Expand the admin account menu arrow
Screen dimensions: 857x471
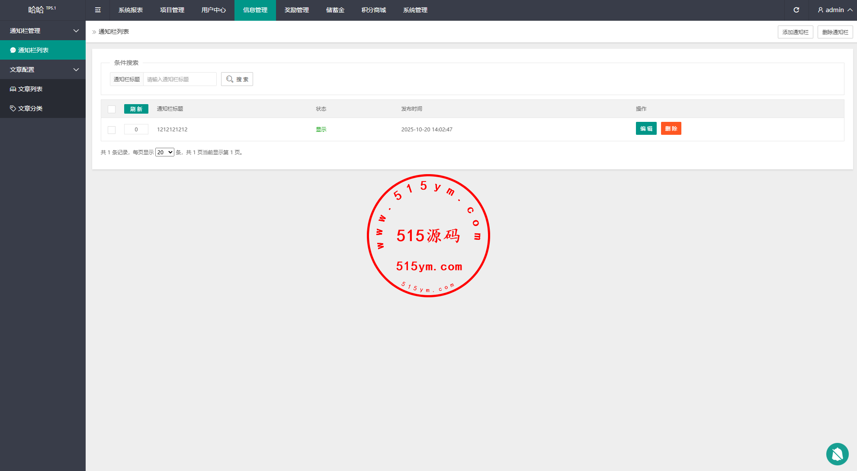(850, 10)
